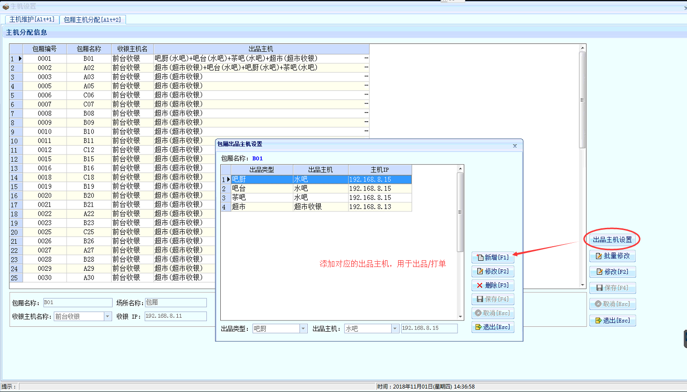The height and width of the screenshot is (392, 687).
Task: Click the 包厢编号 column header
Action: [44, 49]
